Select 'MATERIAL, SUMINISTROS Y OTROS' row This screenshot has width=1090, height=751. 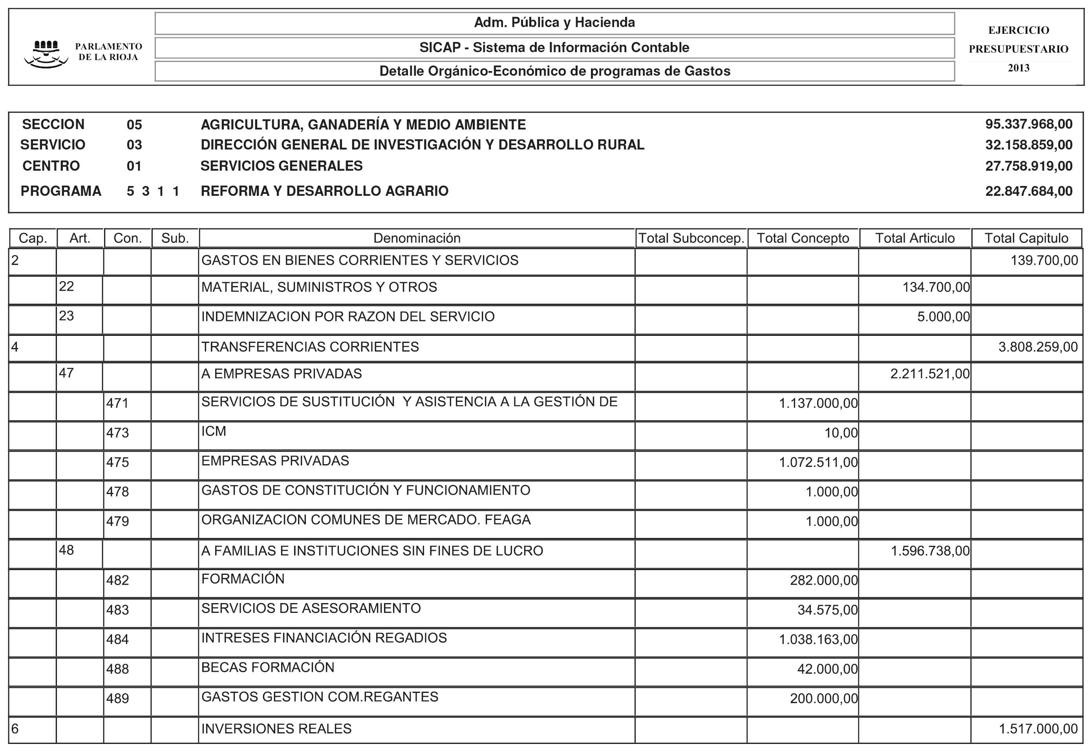coord(546,290)
